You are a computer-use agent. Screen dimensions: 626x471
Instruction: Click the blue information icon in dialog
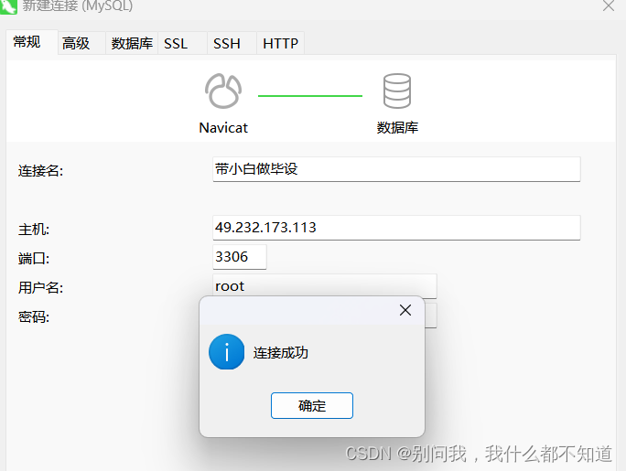(x=226, y=352)
